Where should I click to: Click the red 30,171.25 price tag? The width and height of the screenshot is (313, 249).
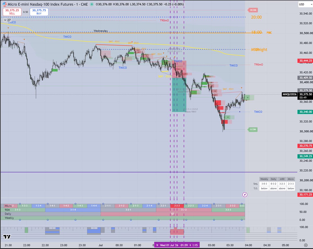click(x=306, y=194)
